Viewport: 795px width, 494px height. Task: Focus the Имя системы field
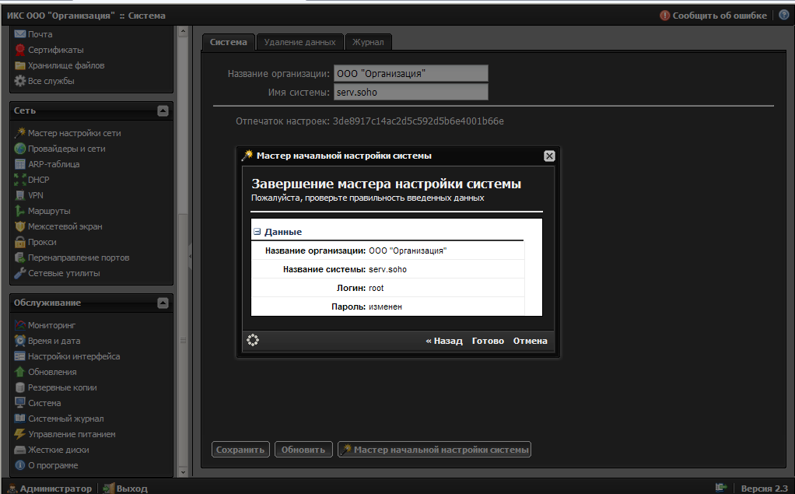pyautogui.click(x=411, y=93)
